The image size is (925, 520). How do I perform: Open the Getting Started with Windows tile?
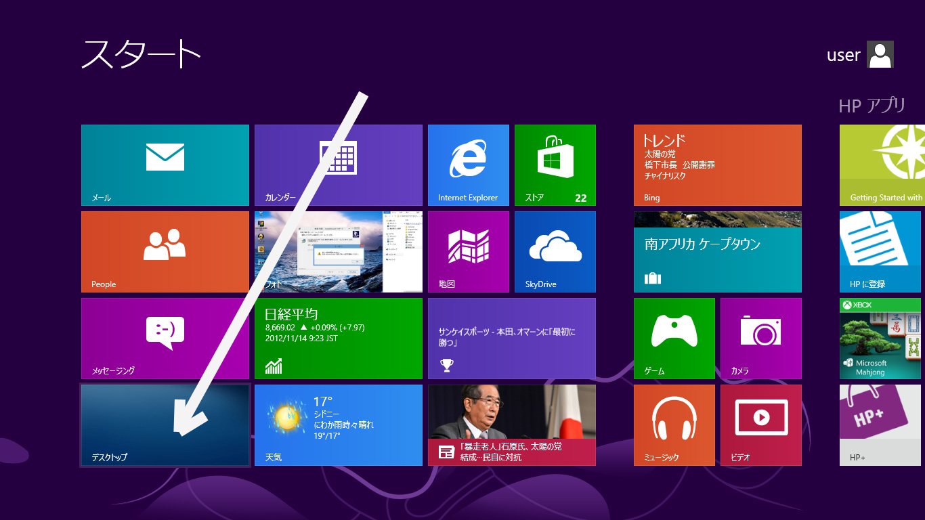[882, 165]
